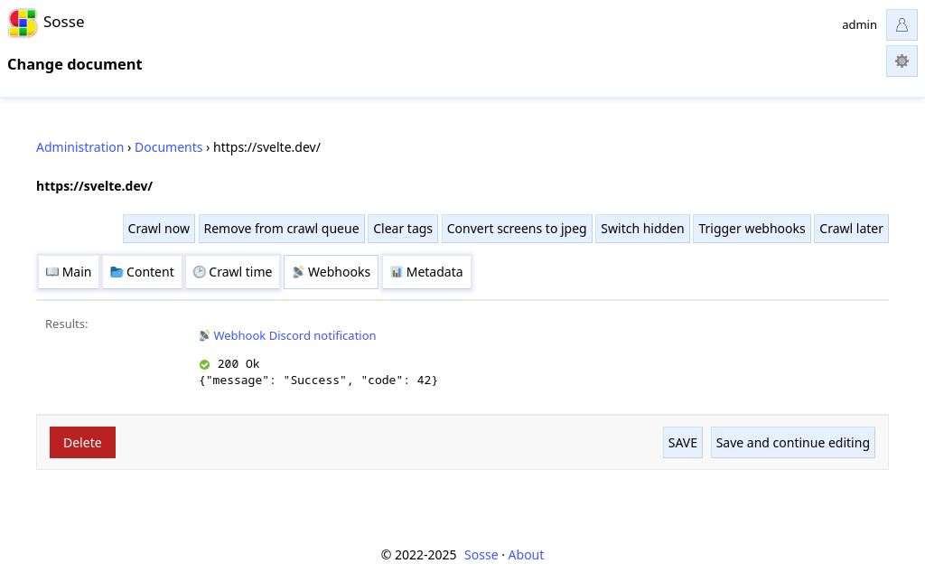Click the Results: label
Screen dimensions: 925x573
pyautogui.click(x=67, y=324)
